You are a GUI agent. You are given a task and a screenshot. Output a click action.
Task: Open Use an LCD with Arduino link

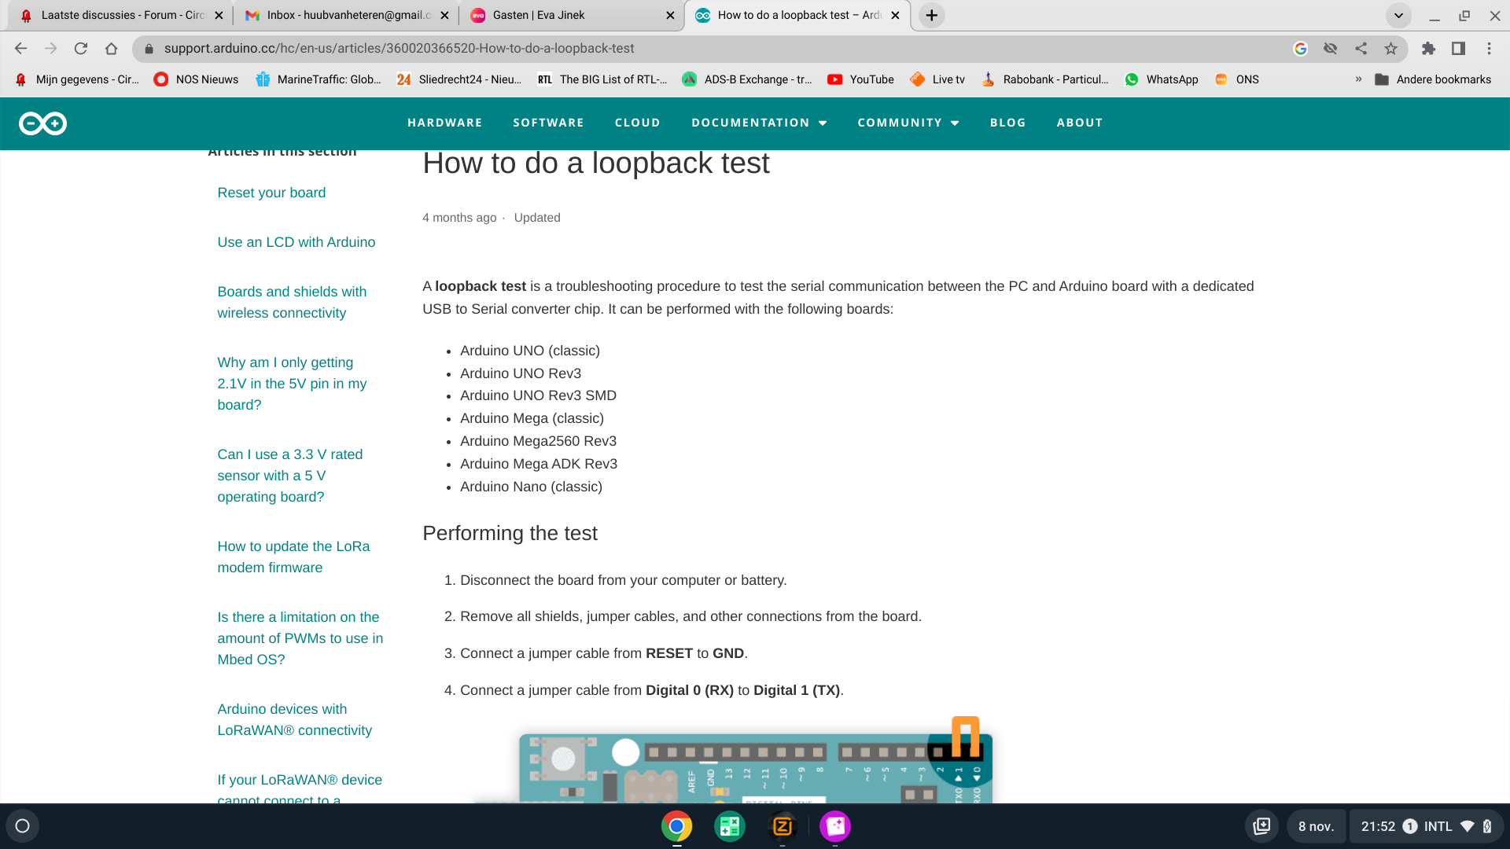coord(296,242)
